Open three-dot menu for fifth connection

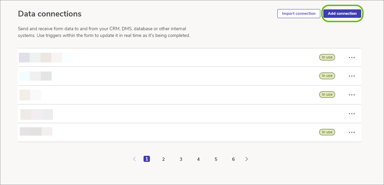pos(352,132)
